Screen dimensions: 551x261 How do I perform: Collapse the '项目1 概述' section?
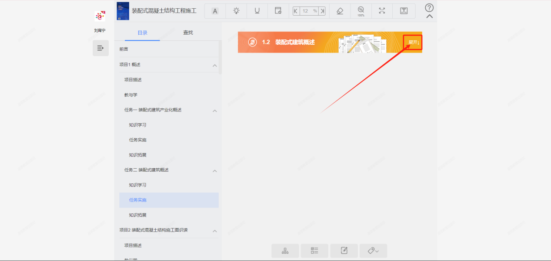214,65
